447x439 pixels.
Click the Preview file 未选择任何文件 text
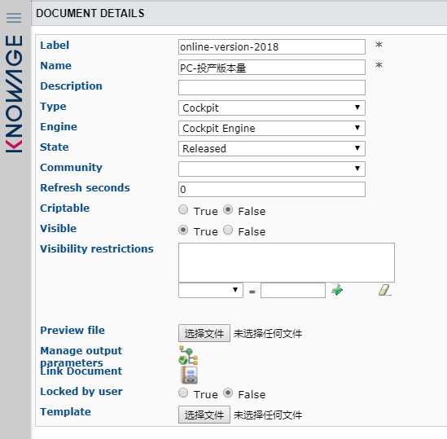(268, 333)
